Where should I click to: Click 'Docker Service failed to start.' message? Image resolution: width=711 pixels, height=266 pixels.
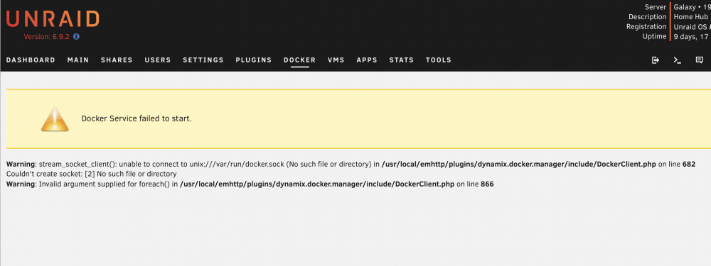pyautogui.click(x=137, y=119)
